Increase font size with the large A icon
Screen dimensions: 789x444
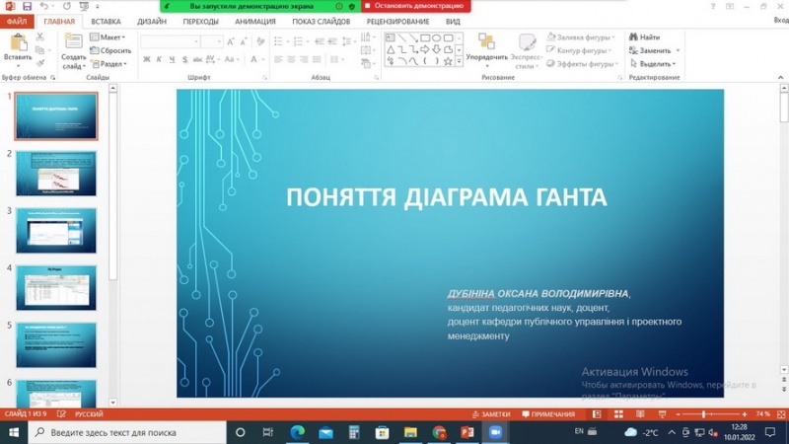pyautogui.click(x=231, y=41)
